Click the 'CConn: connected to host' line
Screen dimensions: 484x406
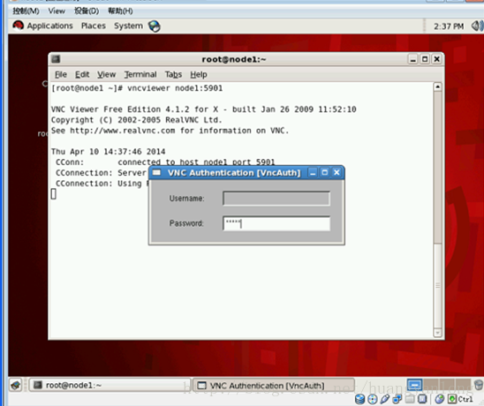point(165,162)
